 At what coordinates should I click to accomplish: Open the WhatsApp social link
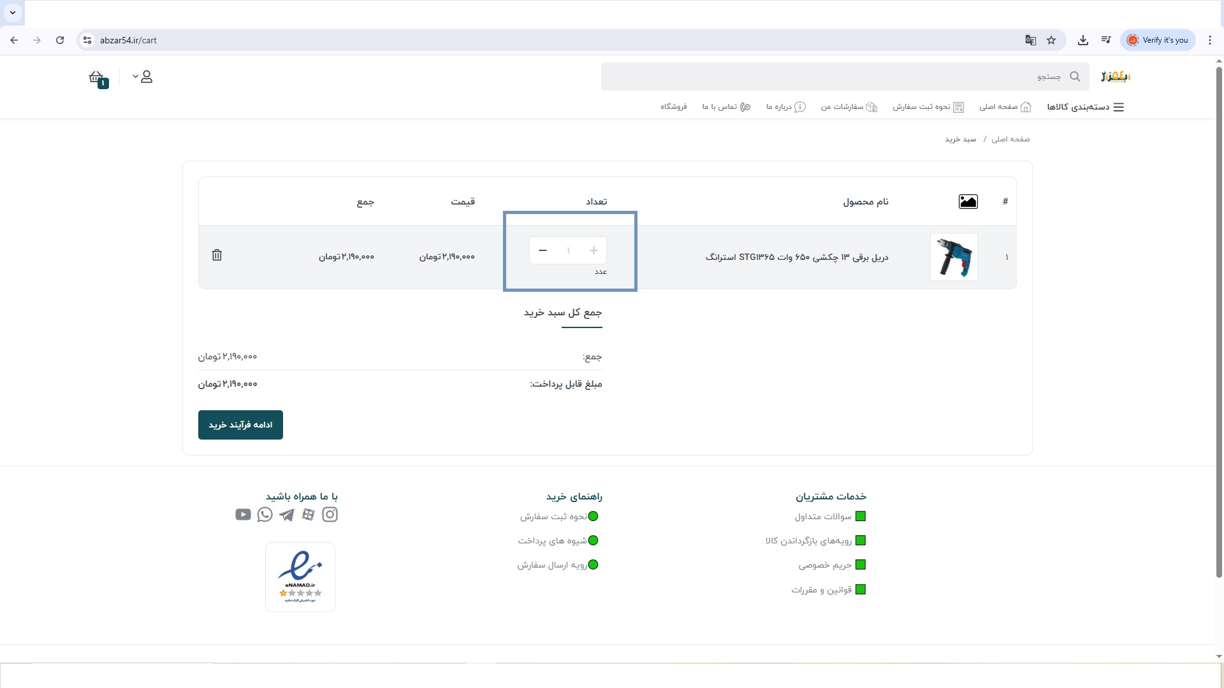pyautogui.click(x=265, y=515)
